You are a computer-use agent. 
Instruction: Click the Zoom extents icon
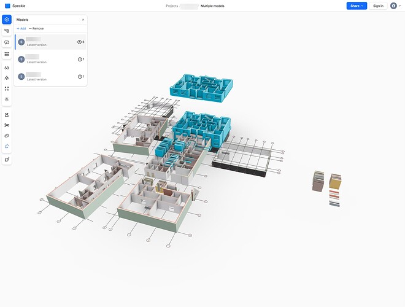7,88
